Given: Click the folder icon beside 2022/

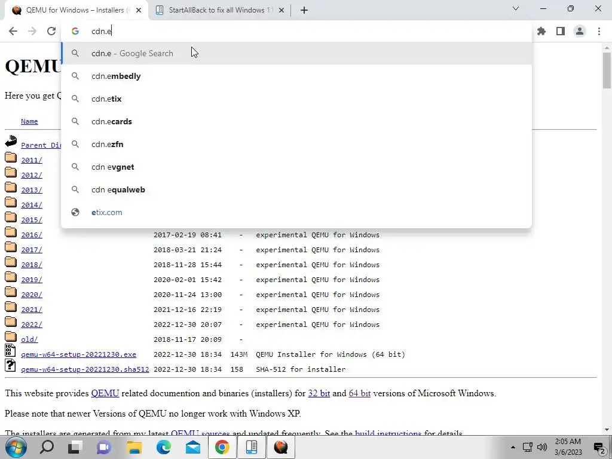Looking at the screenshot, I should pyautogui.click(x=11, y=322).
